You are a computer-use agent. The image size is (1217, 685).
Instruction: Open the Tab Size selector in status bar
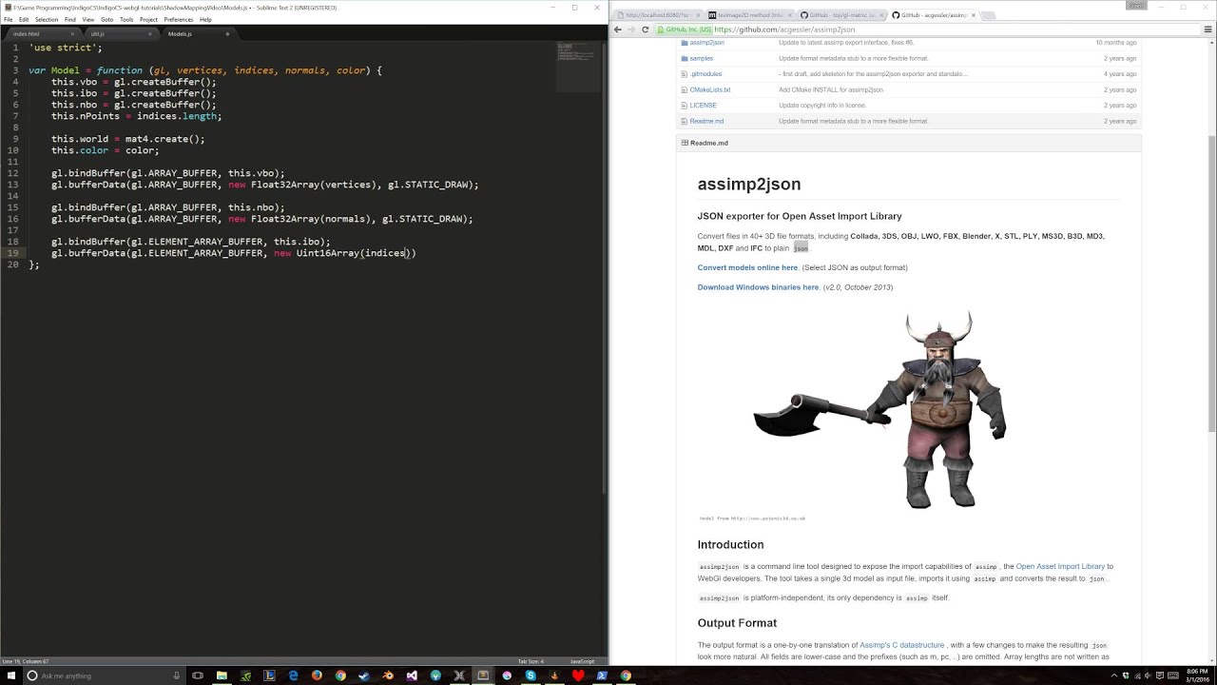point(531,661)
